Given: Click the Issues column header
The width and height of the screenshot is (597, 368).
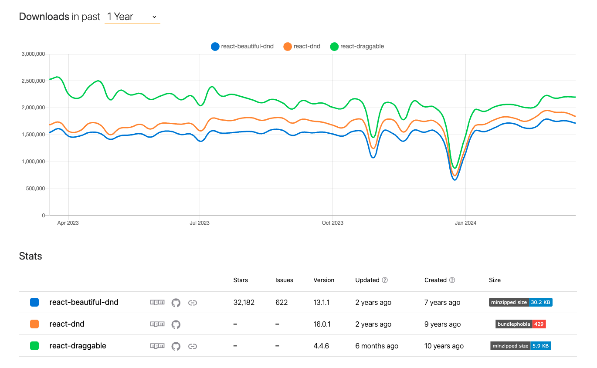Looking at the screenshot, I should (284, 280).
